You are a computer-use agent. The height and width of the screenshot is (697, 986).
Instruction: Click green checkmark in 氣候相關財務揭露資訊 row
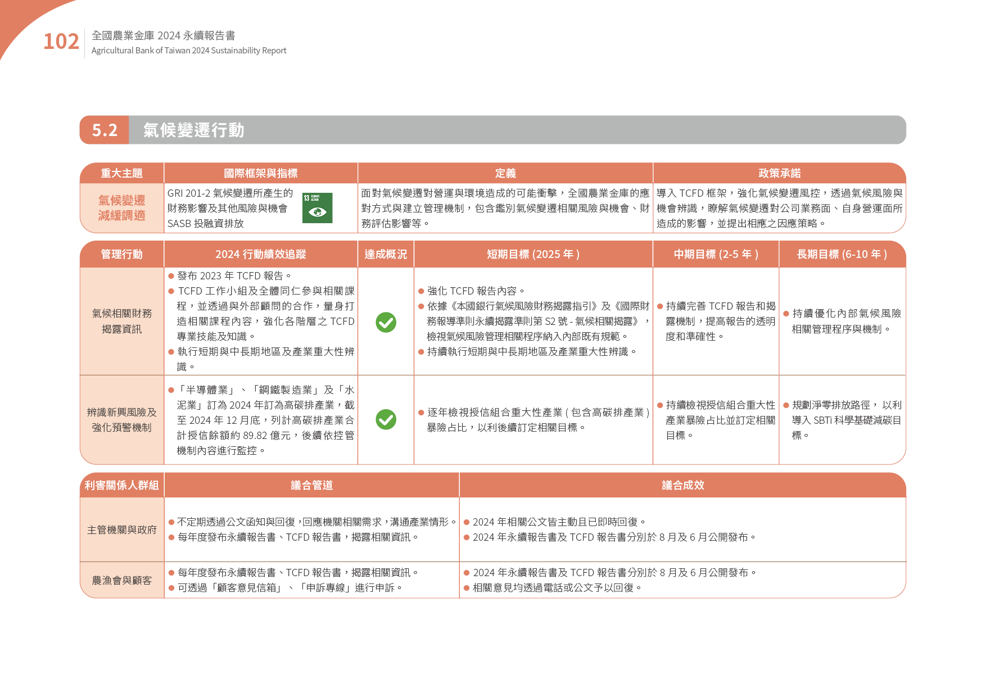[x=386, y=322]
